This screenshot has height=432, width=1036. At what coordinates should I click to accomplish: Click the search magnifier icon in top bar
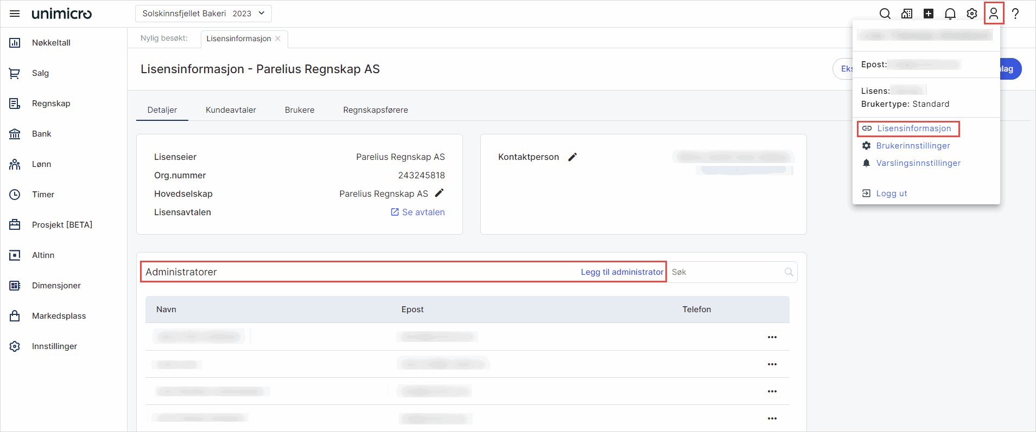click(x=885, y=14)
